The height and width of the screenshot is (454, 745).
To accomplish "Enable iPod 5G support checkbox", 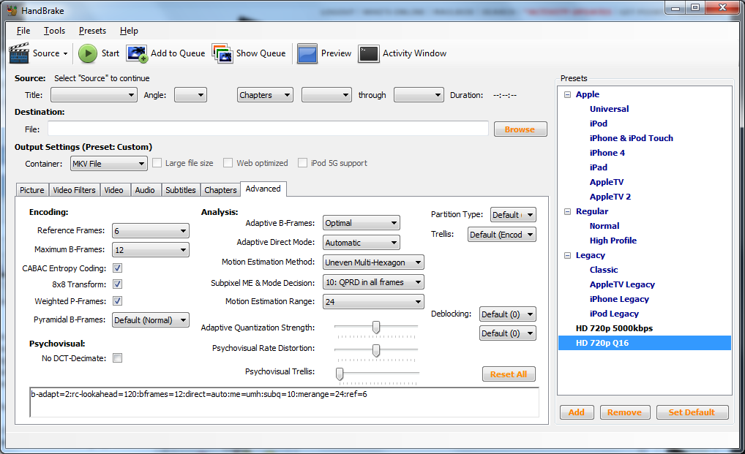I will click(302, 163).
